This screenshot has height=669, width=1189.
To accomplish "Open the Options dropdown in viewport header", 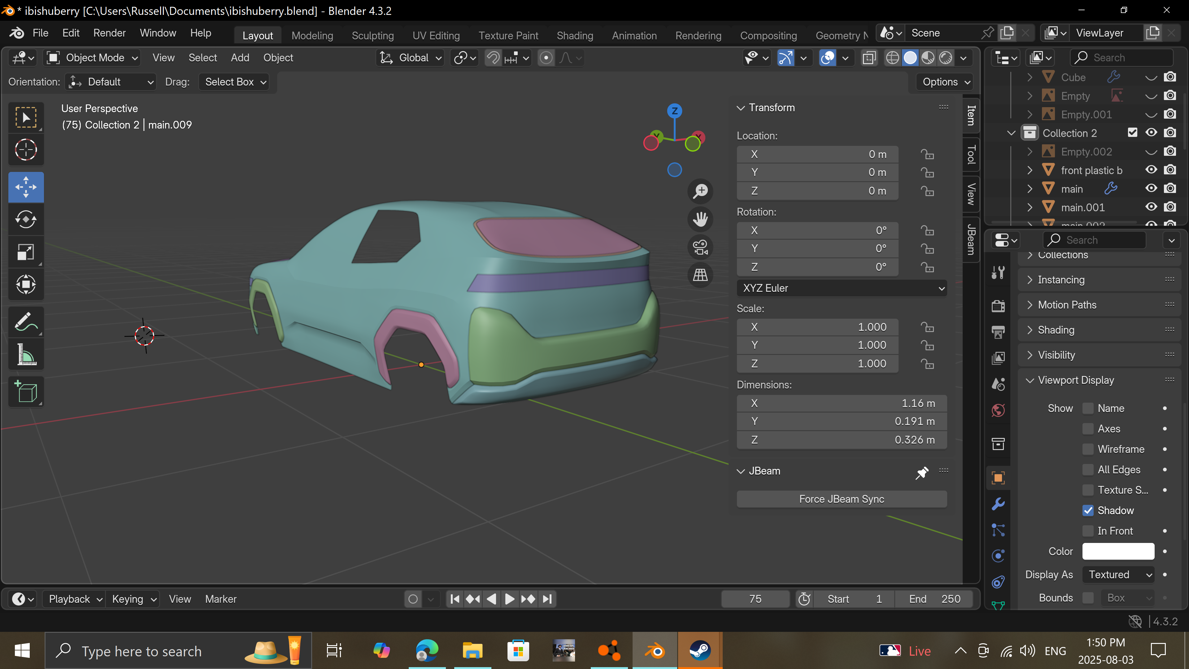I will pos(945,82).
